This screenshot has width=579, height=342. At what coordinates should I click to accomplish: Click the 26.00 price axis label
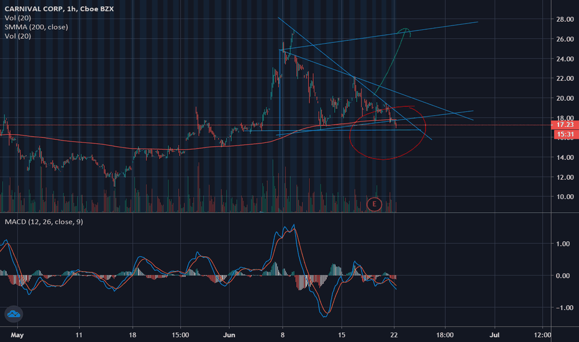point(565,39)
